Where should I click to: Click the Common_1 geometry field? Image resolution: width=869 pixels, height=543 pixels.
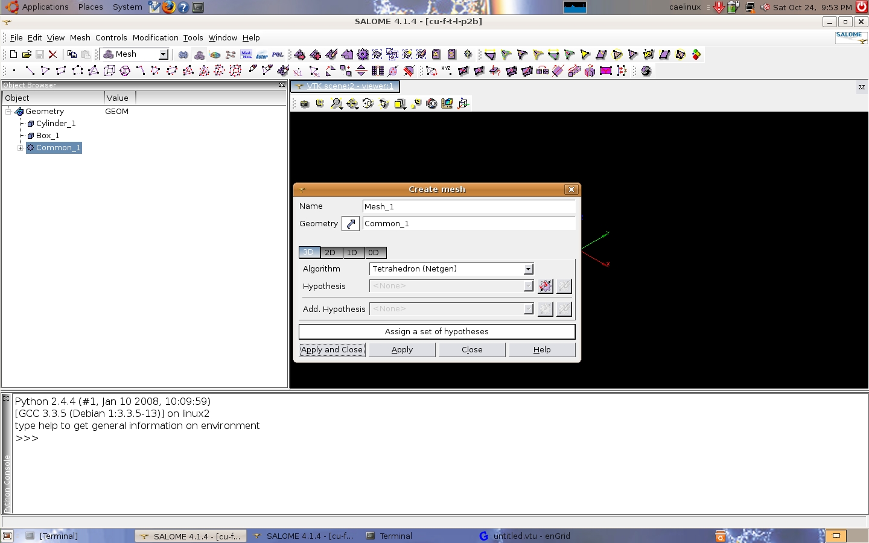click(469, 223)
